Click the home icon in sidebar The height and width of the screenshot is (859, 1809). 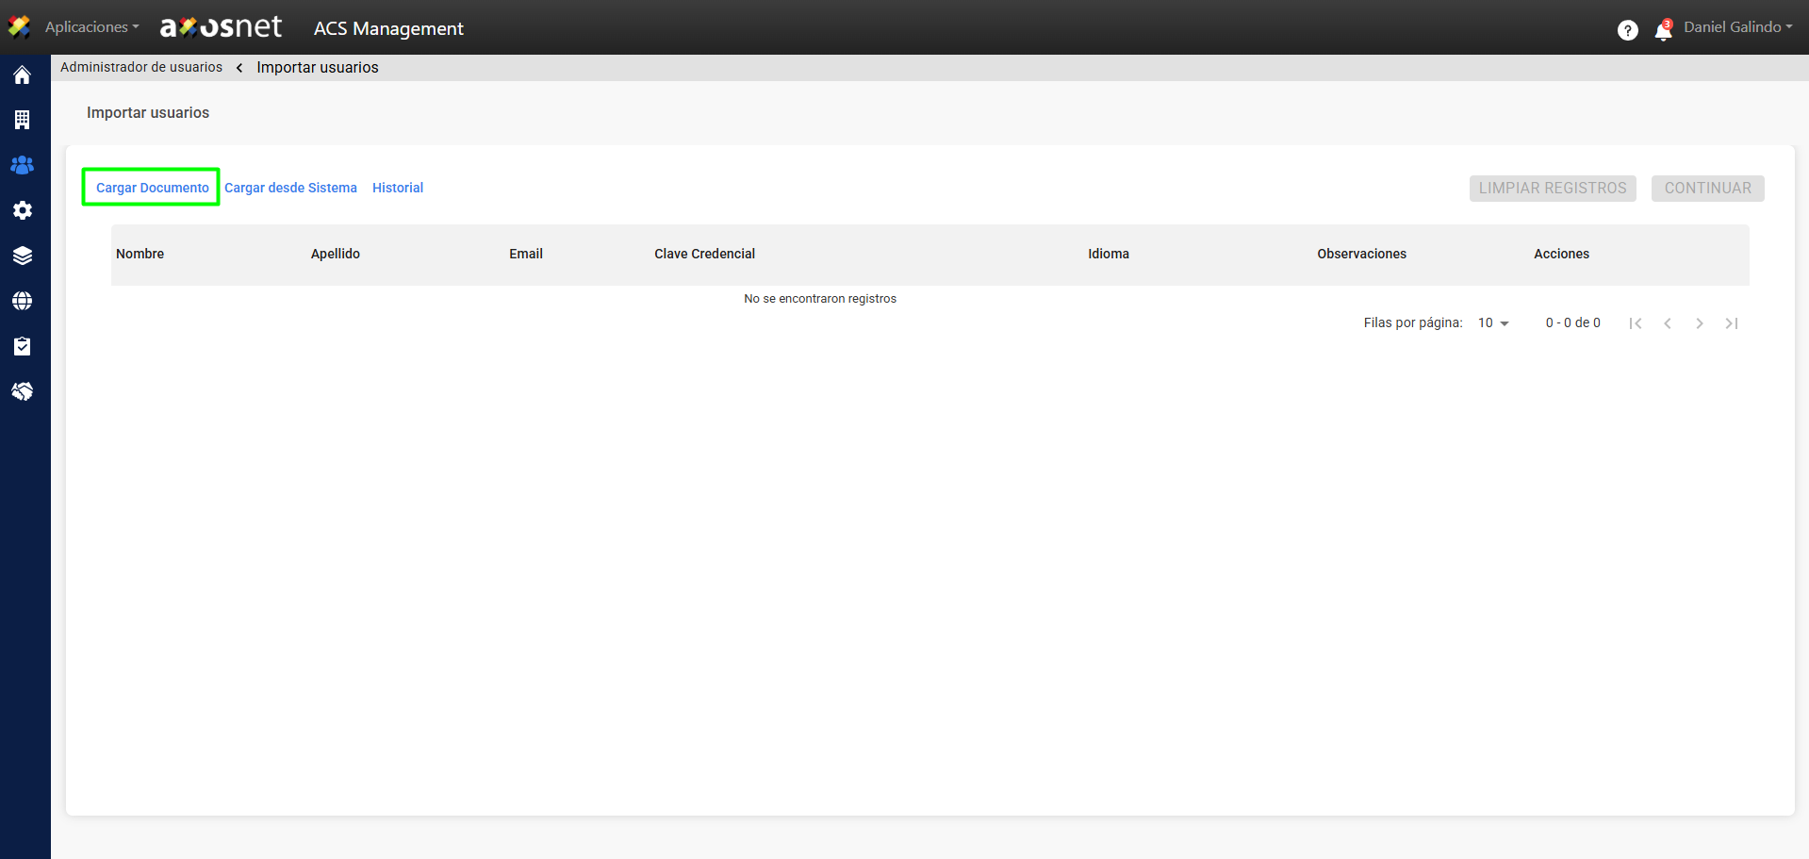coord(23,75)
